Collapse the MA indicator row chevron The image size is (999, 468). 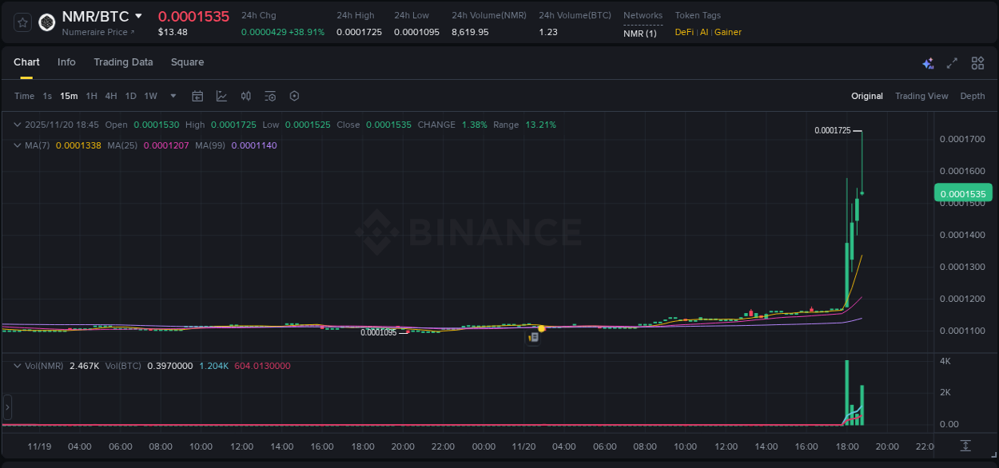click(17, 145)
